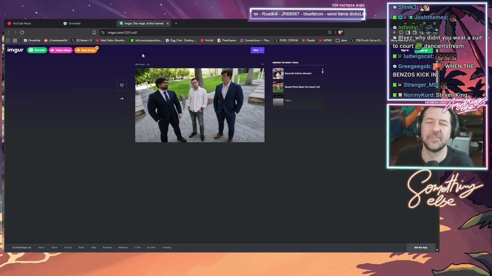Switch to the YouTube Music tab
The image size is (492, 276).
[x=32, y=23]
